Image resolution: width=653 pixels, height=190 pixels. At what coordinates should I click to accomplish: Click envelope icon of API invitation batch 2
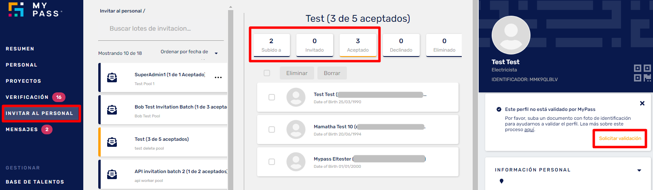coord(112,174)
